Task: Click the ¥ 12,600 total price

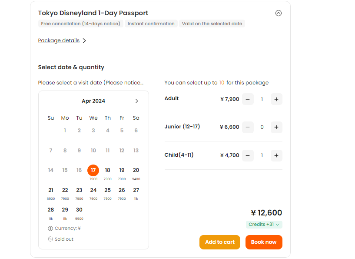Action: coord(266,213)
